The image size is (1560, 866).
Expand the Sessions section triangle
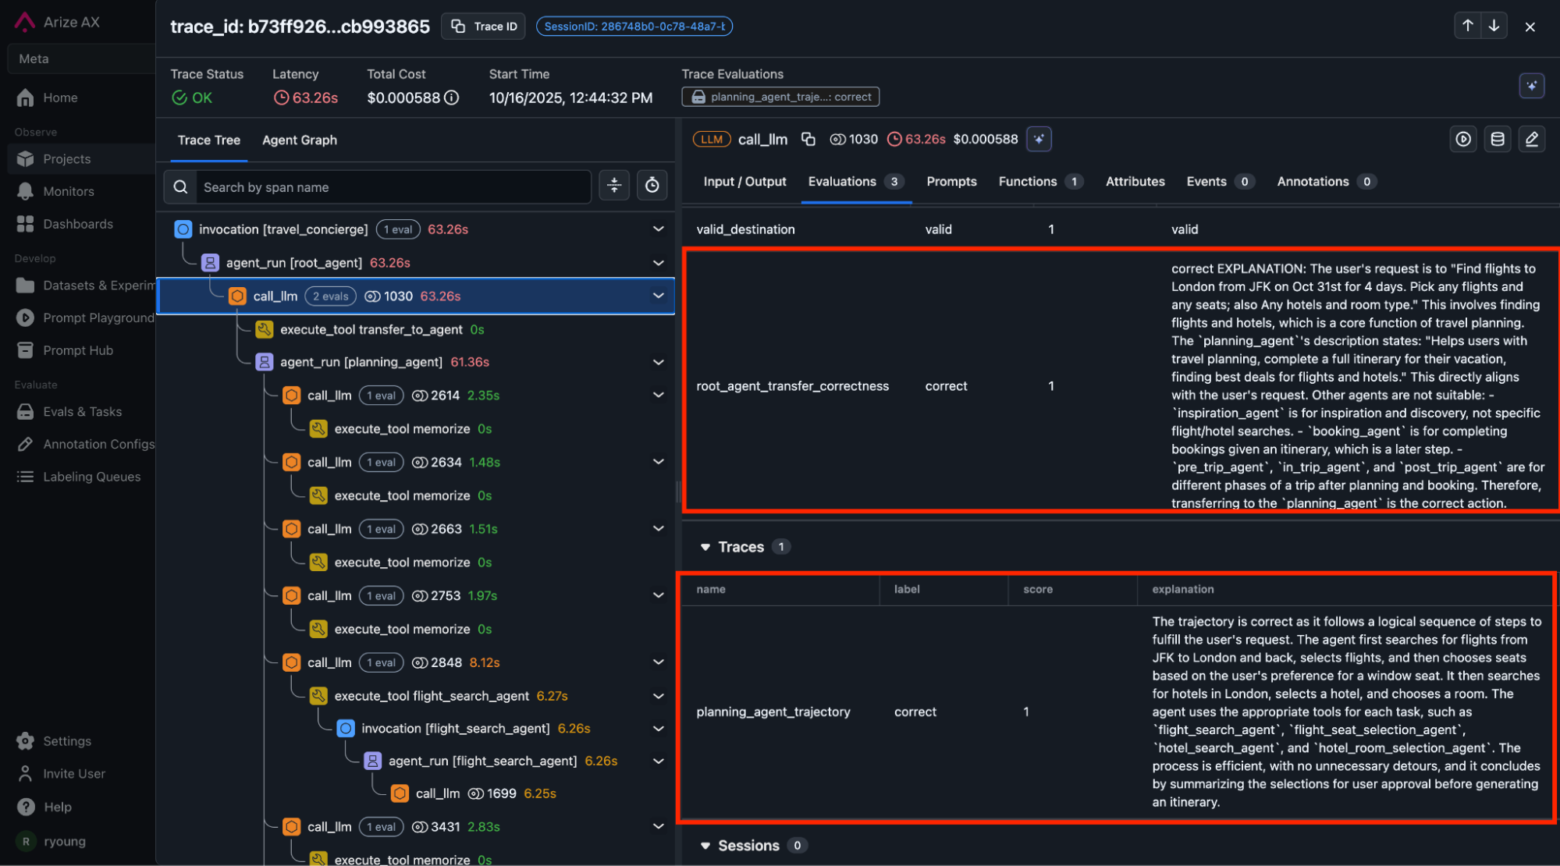coord(705,846)
